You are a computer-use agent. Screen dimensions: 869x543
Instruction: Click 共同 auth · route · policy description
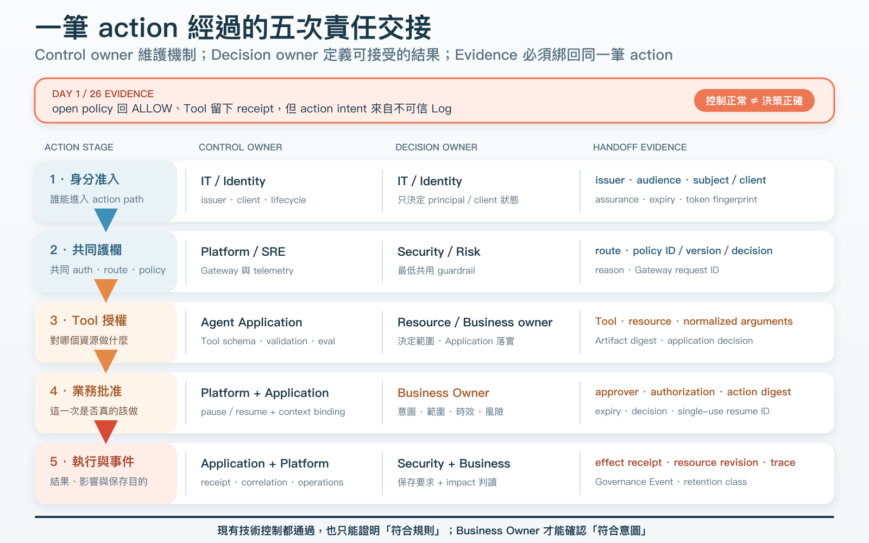tap(108, 270)
